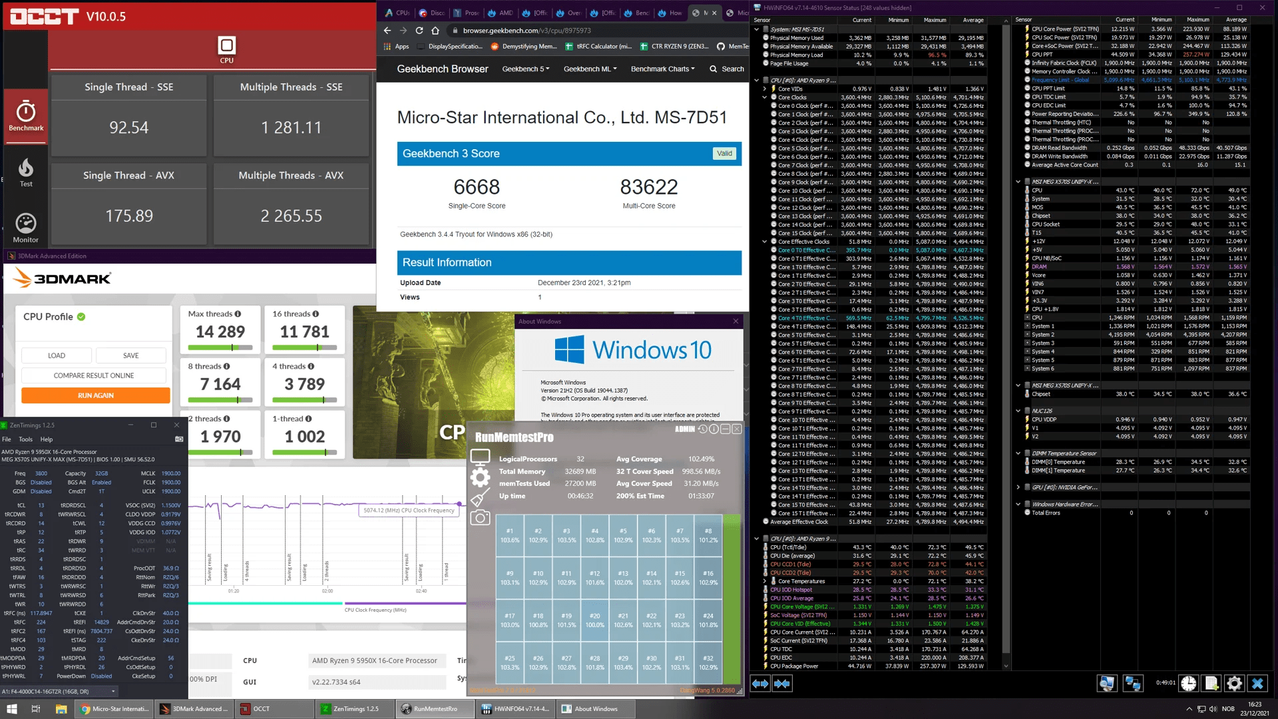
Task: Click 1-thread score bar
Action: pos(305,452)
